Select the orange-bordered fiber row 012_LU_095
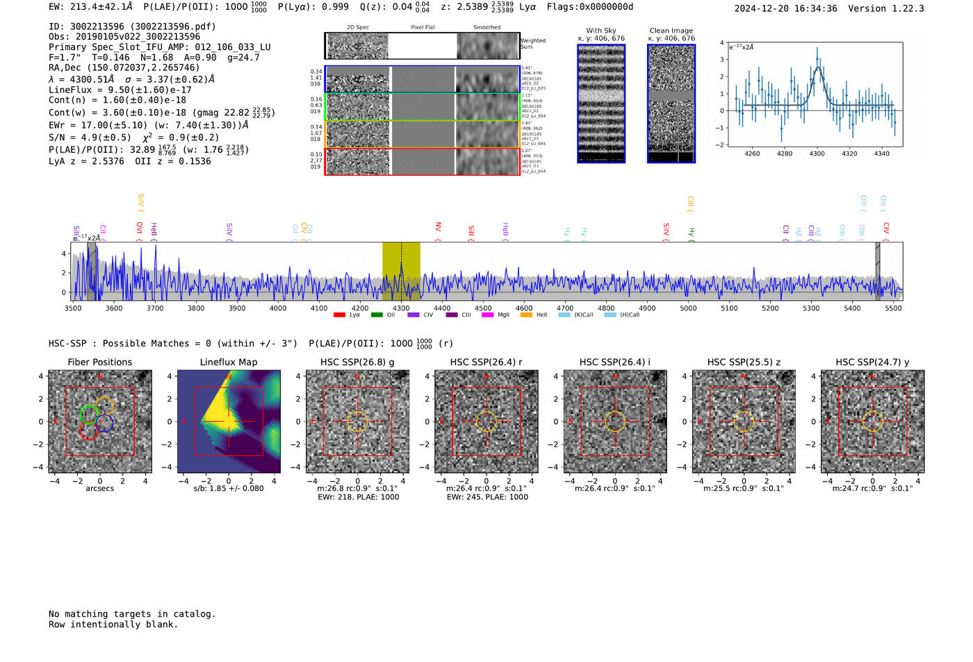 click(422, 134)
